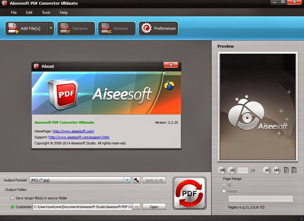Minimize the Aiseesoft main window
Viewport: 304px width, 221px height.
(x=274, y=2)
